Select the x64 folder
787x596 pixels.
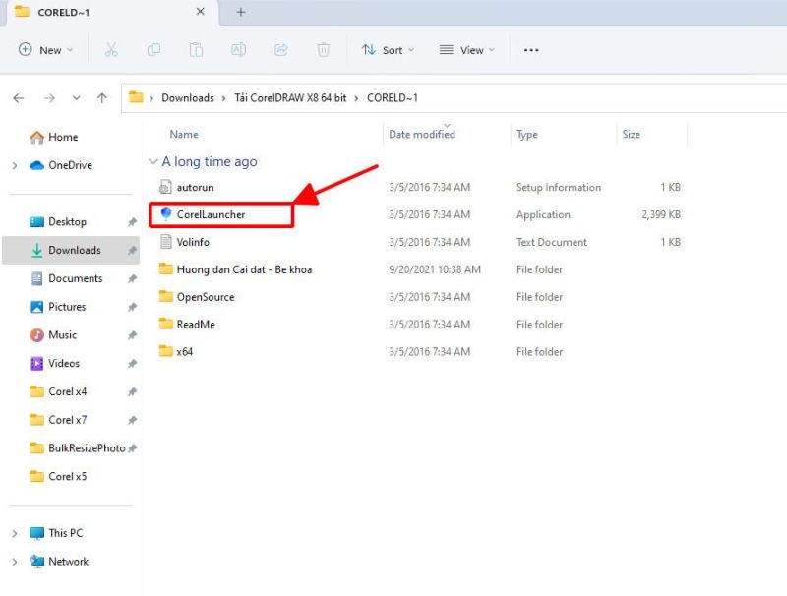pyautogui.click(x=184, y=352)
